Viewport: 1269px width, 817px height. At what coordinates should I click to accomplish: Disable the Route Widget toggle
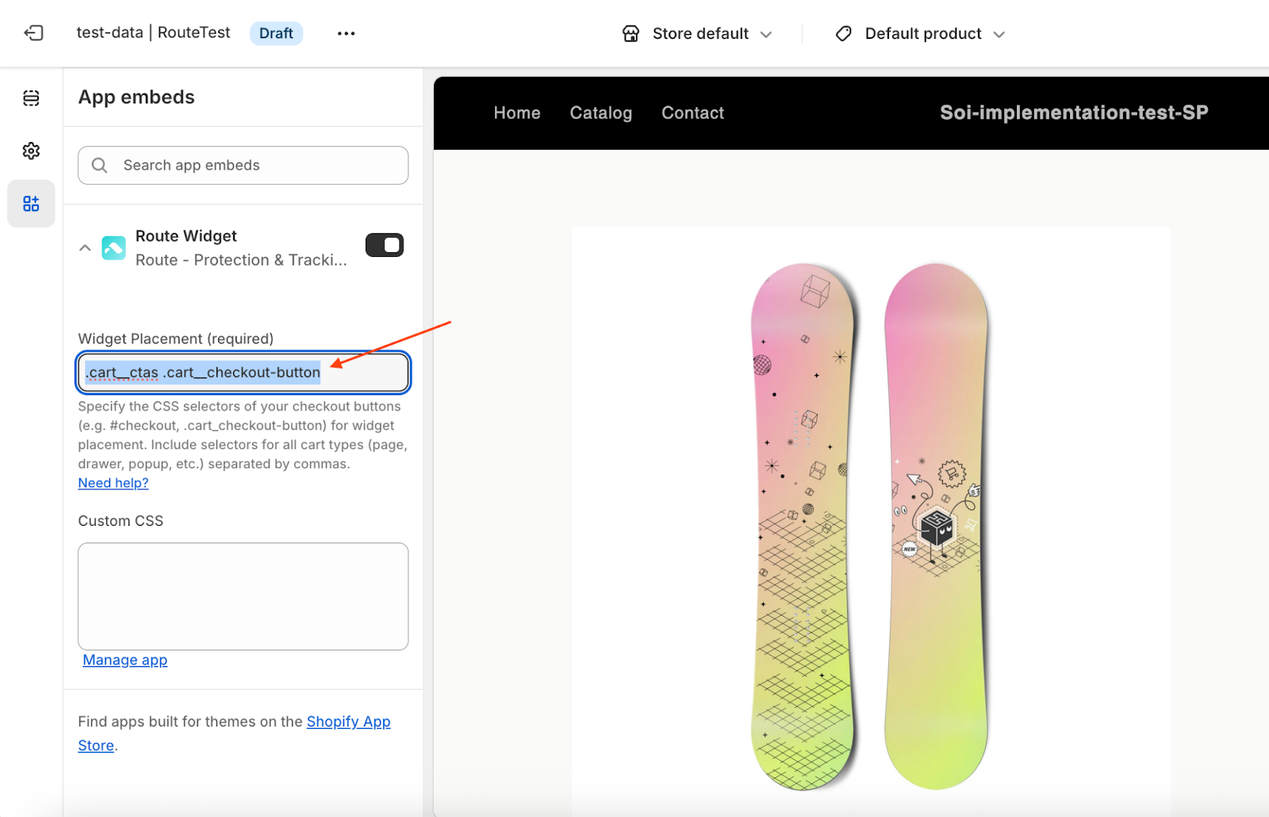pos(385,245)
